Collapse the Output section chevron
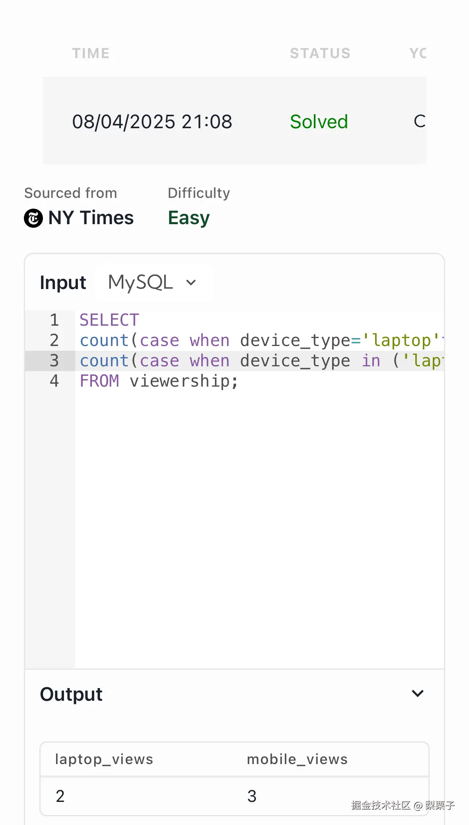Image resolution: width=469 pixels, height=825 pixels. [417, 694]
